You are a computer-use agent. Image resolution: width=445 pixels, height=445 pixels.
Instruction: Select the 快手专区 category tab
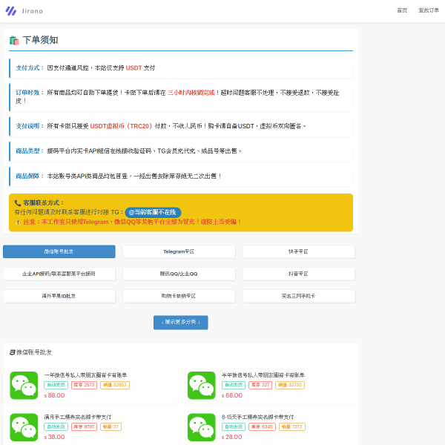pos(299,251)
